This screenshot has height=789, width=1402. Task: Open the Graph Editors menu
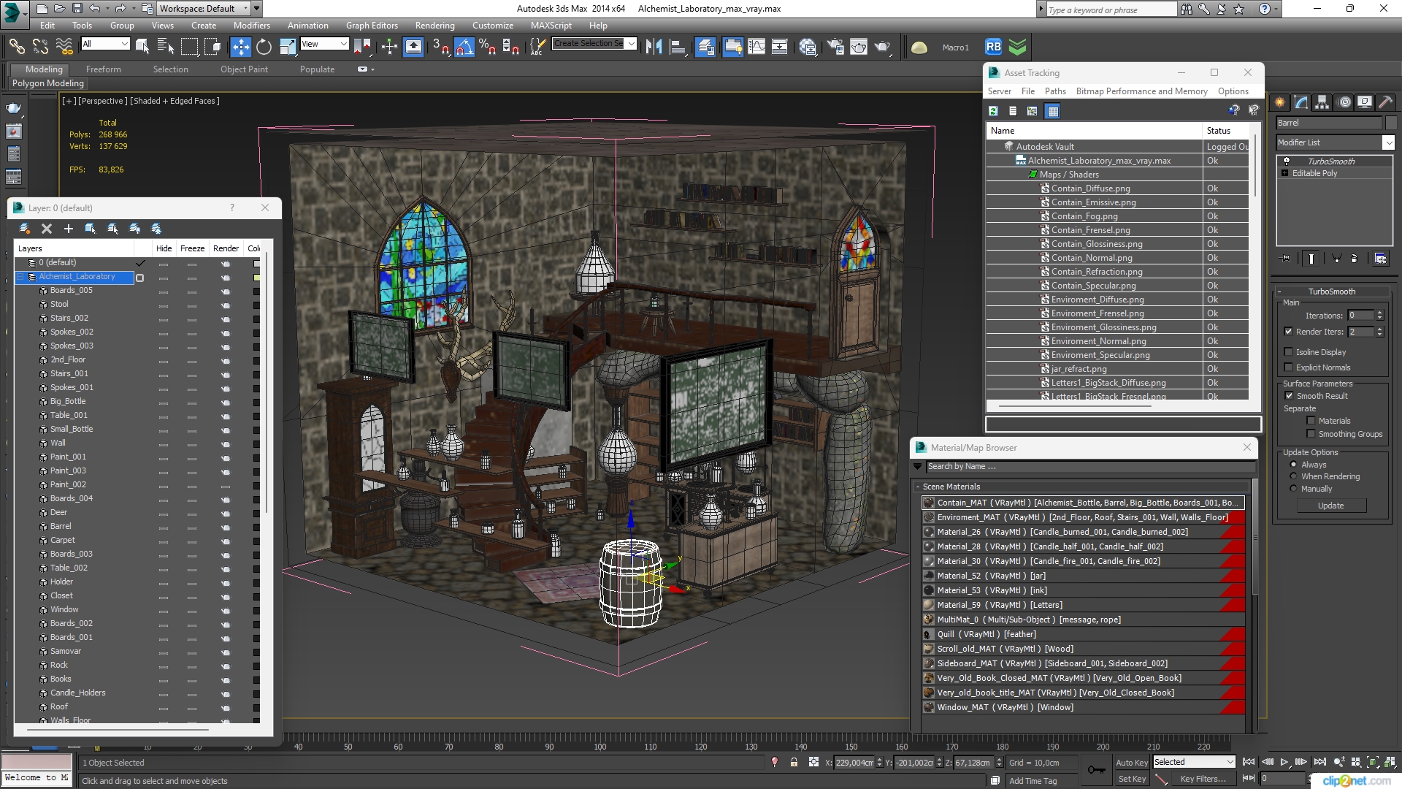[372, 25]
